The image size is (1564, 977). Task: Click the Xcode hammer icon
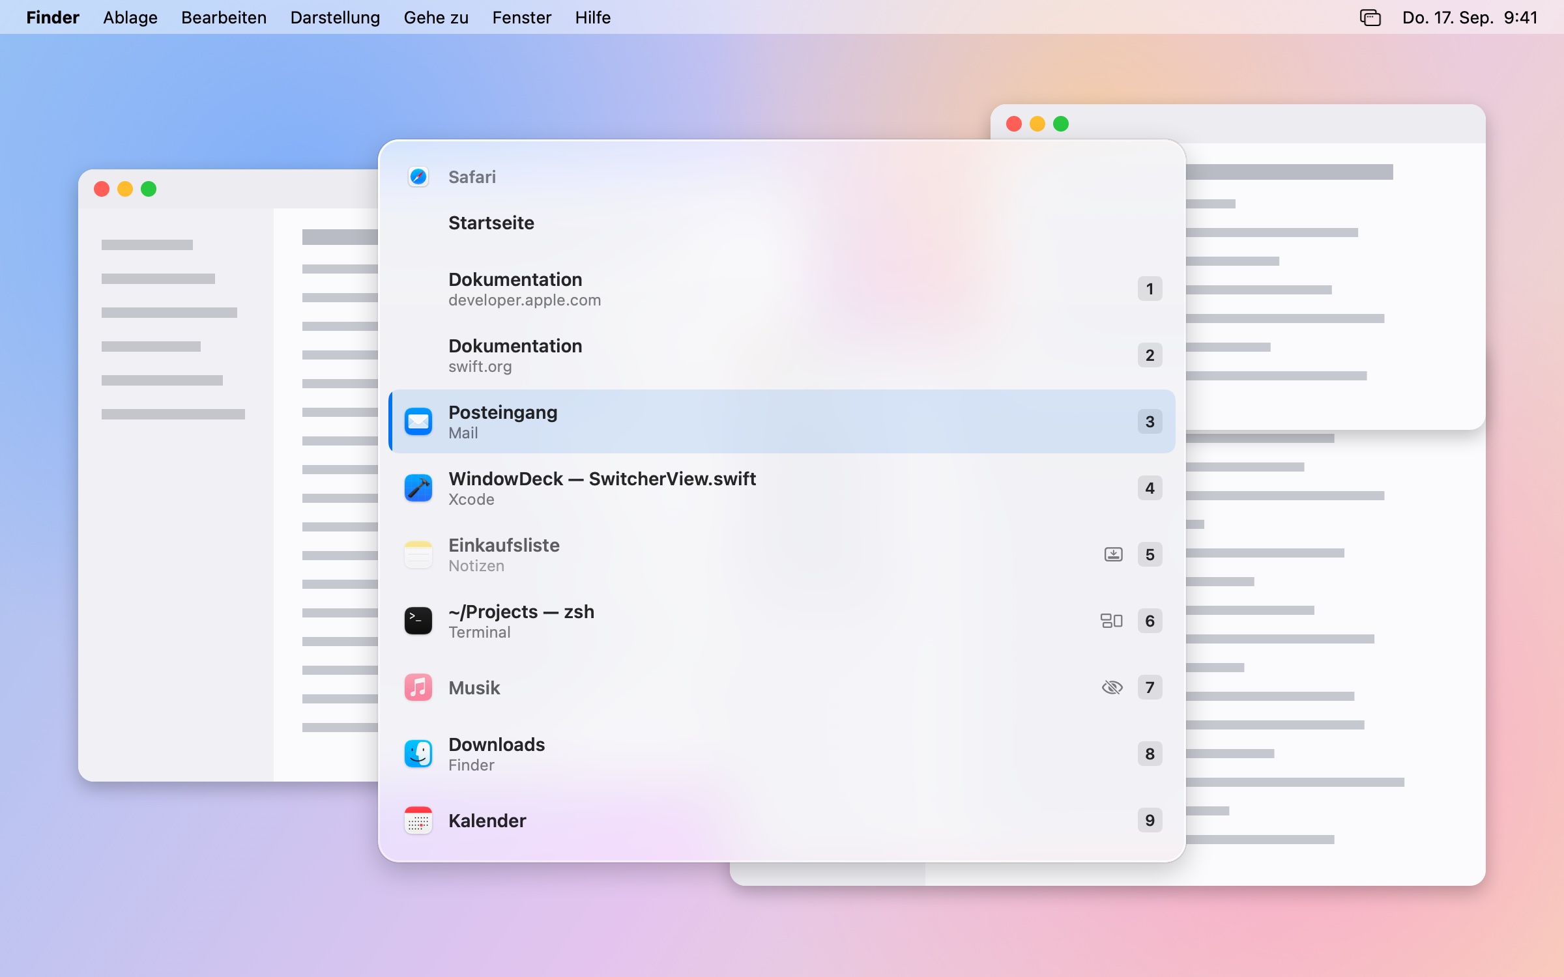pos(418,488)
